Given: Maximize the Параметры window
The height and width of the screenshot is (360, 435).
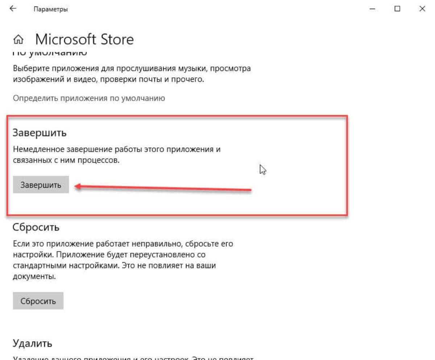Looking at the screenshot, I should (x=397, y=9).
